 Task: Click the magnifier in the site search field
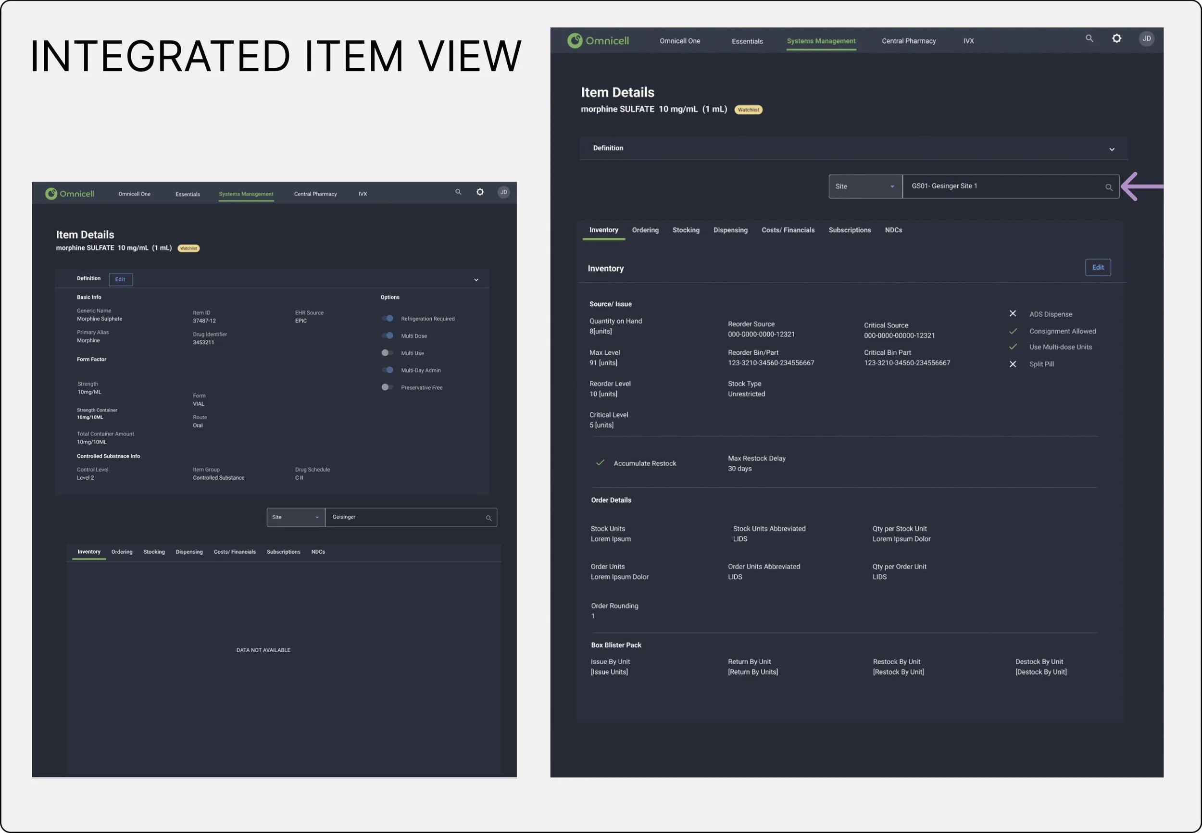(x=1109, y=187)
